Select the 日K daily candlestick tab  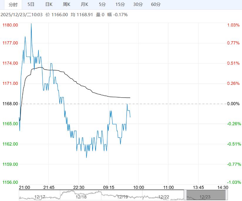[49, 4]
